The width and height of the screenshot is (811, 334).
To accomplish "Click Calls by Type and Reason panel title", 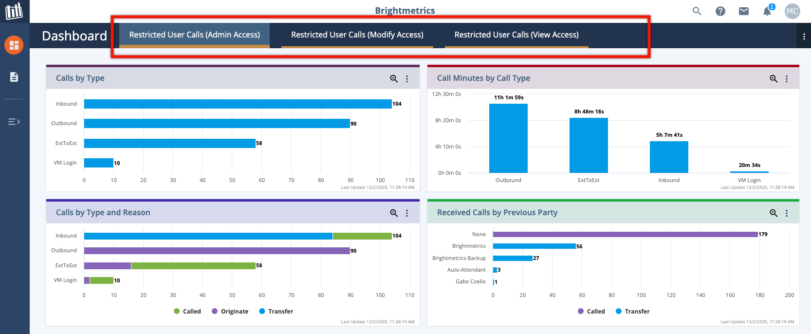I will [x=103, y=213].
